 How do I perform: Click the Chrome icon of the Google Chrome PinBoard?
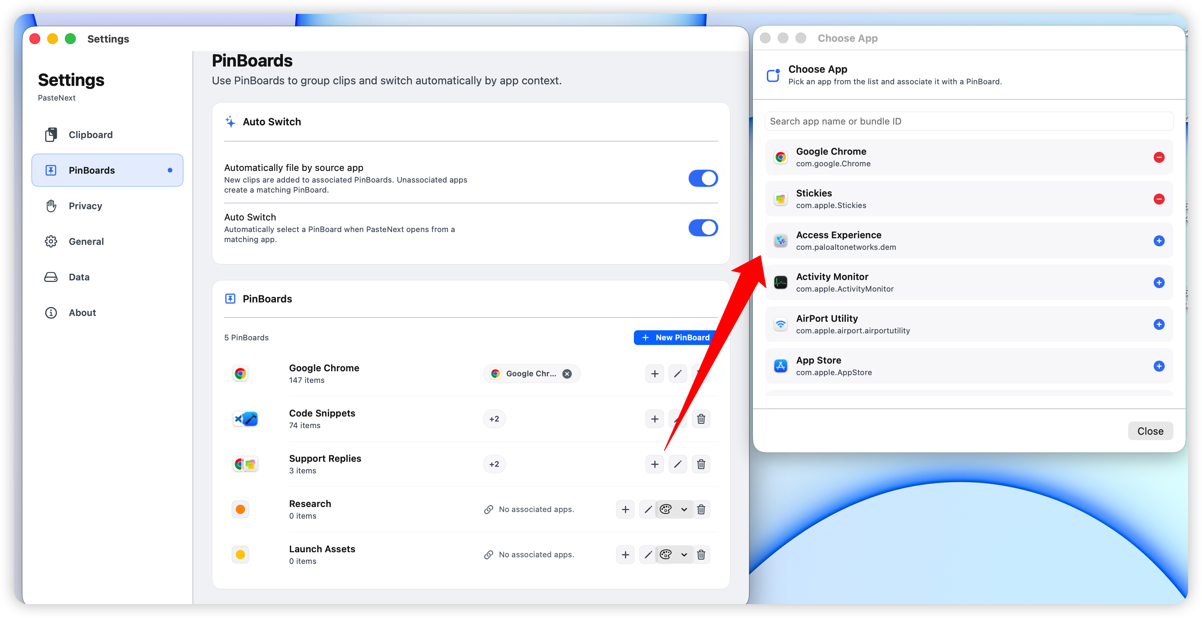[240, 374]
